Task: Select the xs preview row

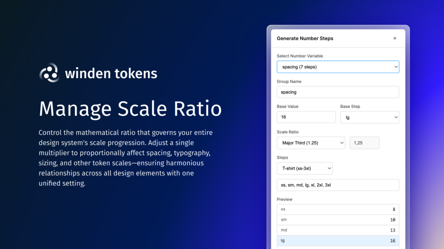Action: point(338,210)
